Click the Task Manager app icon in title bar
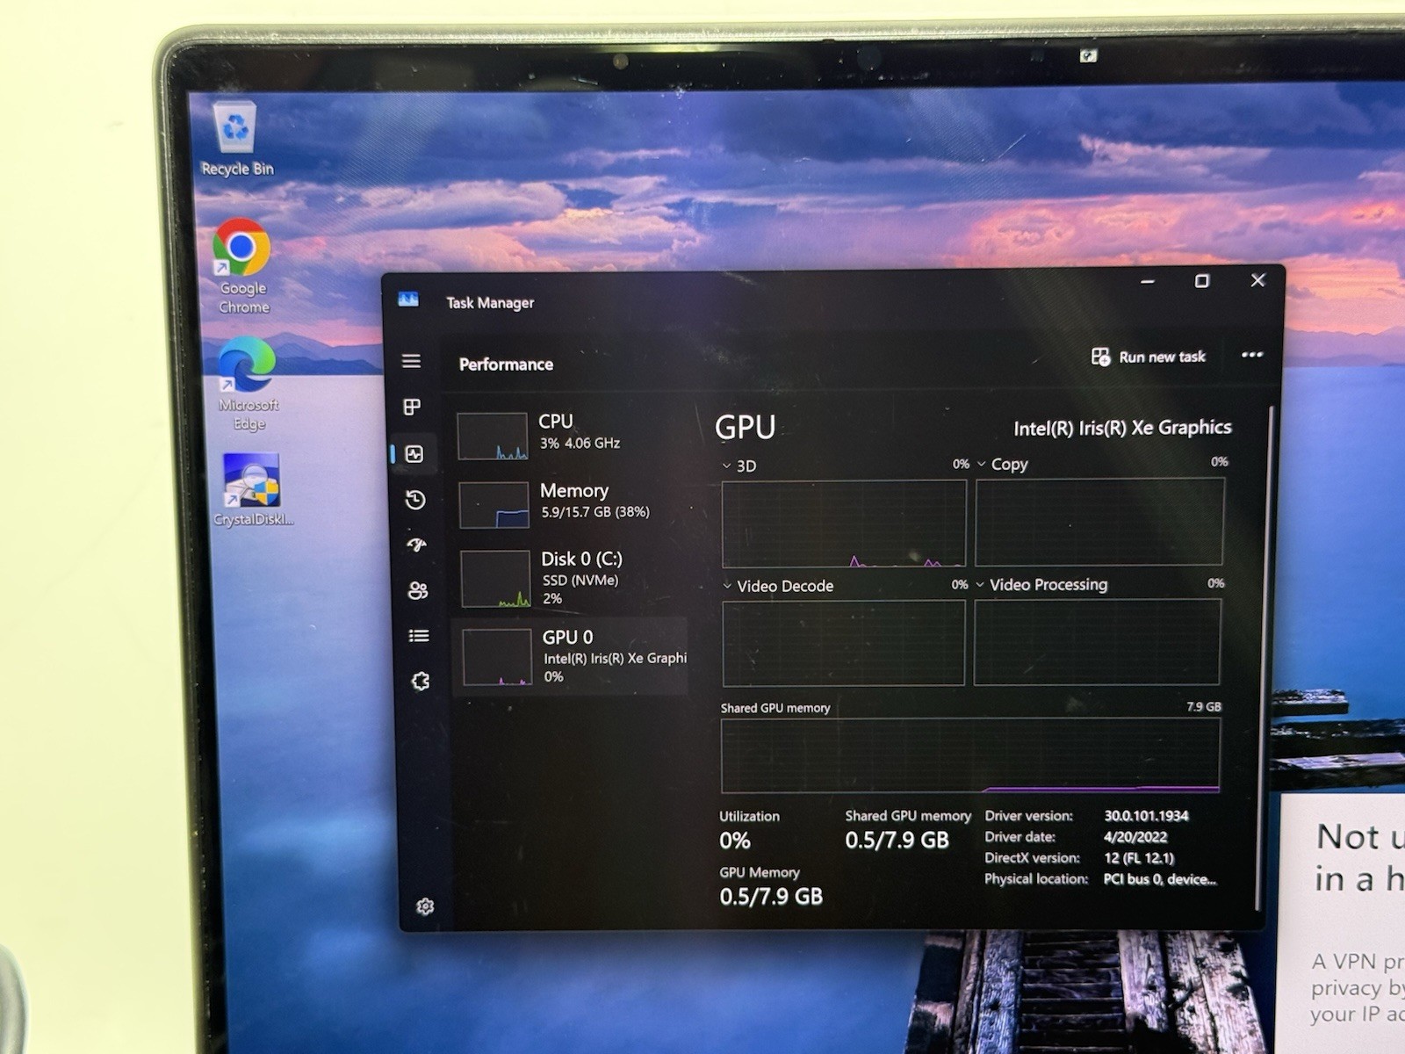 (x=408, y=300)
